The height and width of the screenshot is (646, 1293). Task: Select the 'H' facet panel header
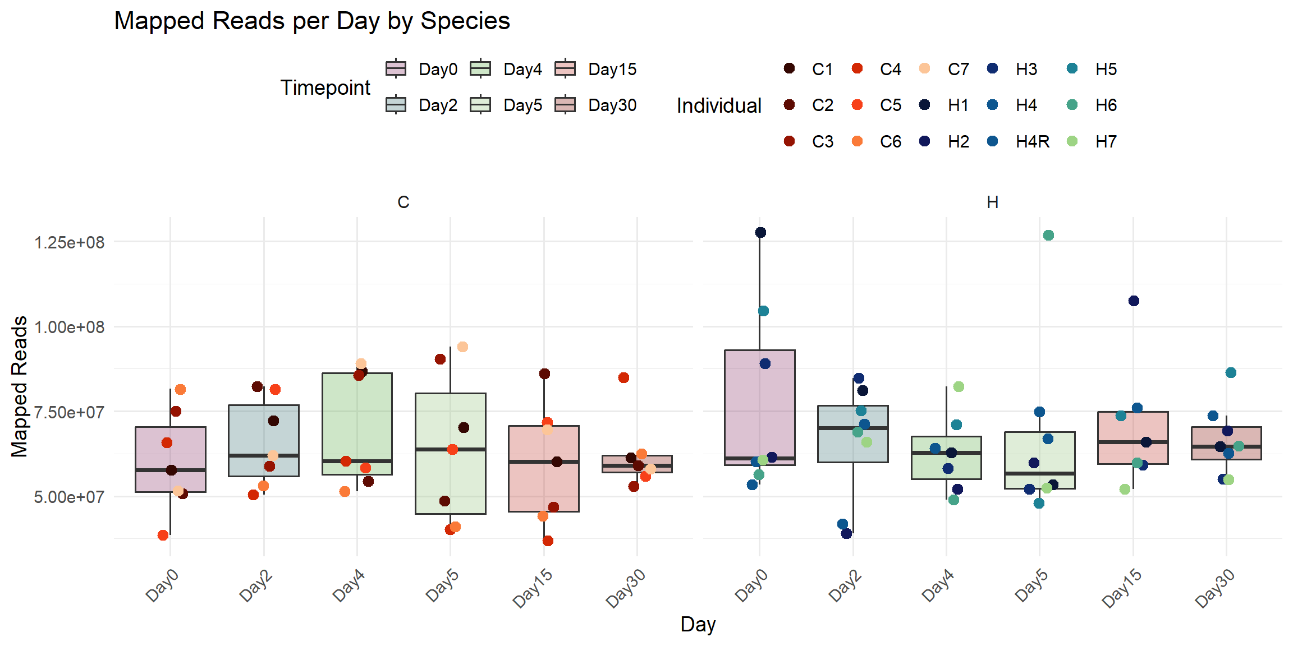(992, 202)
